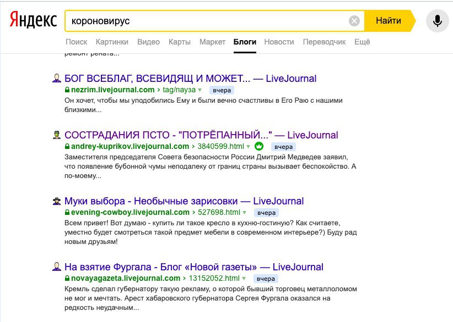Expand dropdown arrow next to tag/пауза

[199, 90]
